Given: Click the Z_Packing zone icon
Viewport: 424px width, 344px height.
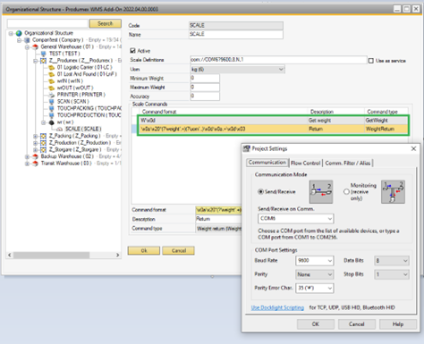Looking at the screenshot, I should pyautogui.click(x=43, y=136).
